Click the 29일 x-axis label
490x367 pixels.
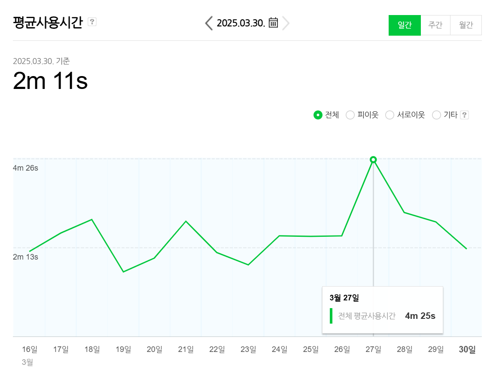coord(436,349)
